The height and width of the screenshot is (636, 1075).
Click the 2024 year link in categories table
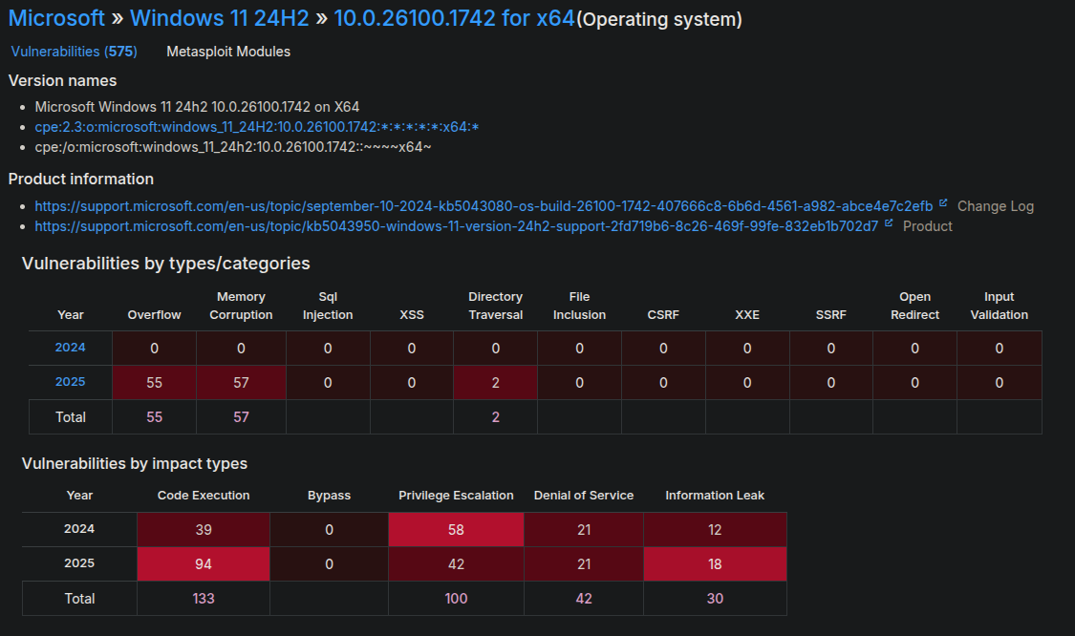click(x=69, y=348)
